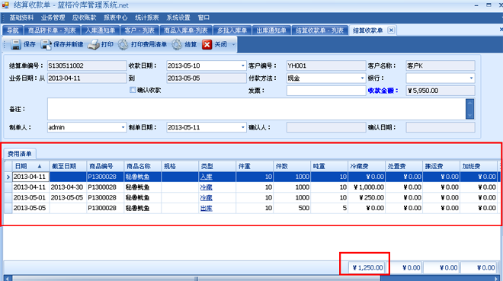
Task: Switch to the 导航 tab
Action: tap(13, 30)
